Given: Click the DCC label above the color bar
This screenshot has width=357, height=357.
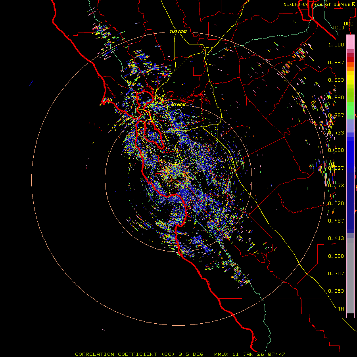Looking at the screenshot, I should [x=348, y=24].
